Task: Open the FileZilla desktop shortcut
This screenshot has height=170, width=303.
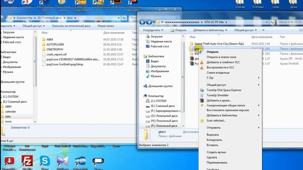Action: point(27,161)
